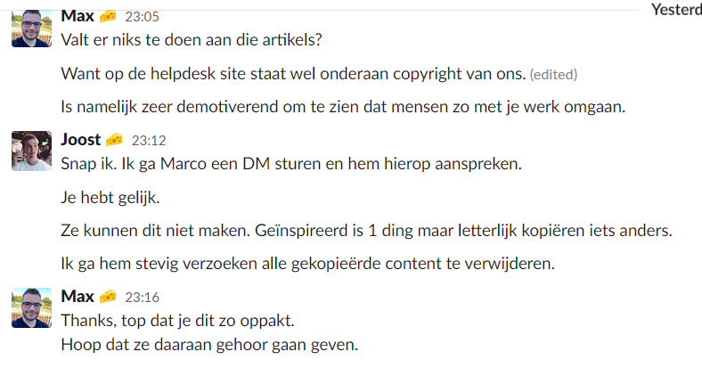Open the 23:05 timestamp link
The image size is (702, 368).
click(x=143, y=16)
